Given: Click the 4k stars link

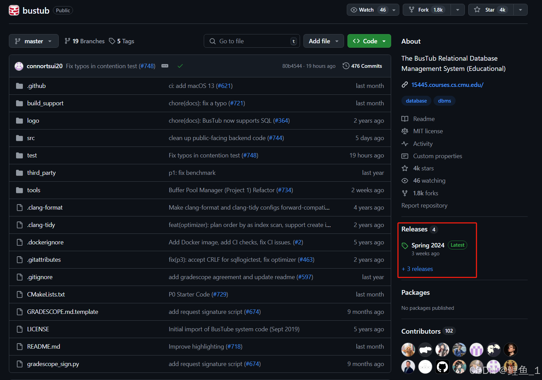Looking at the screenshot, I should click(x=424, y=168).
